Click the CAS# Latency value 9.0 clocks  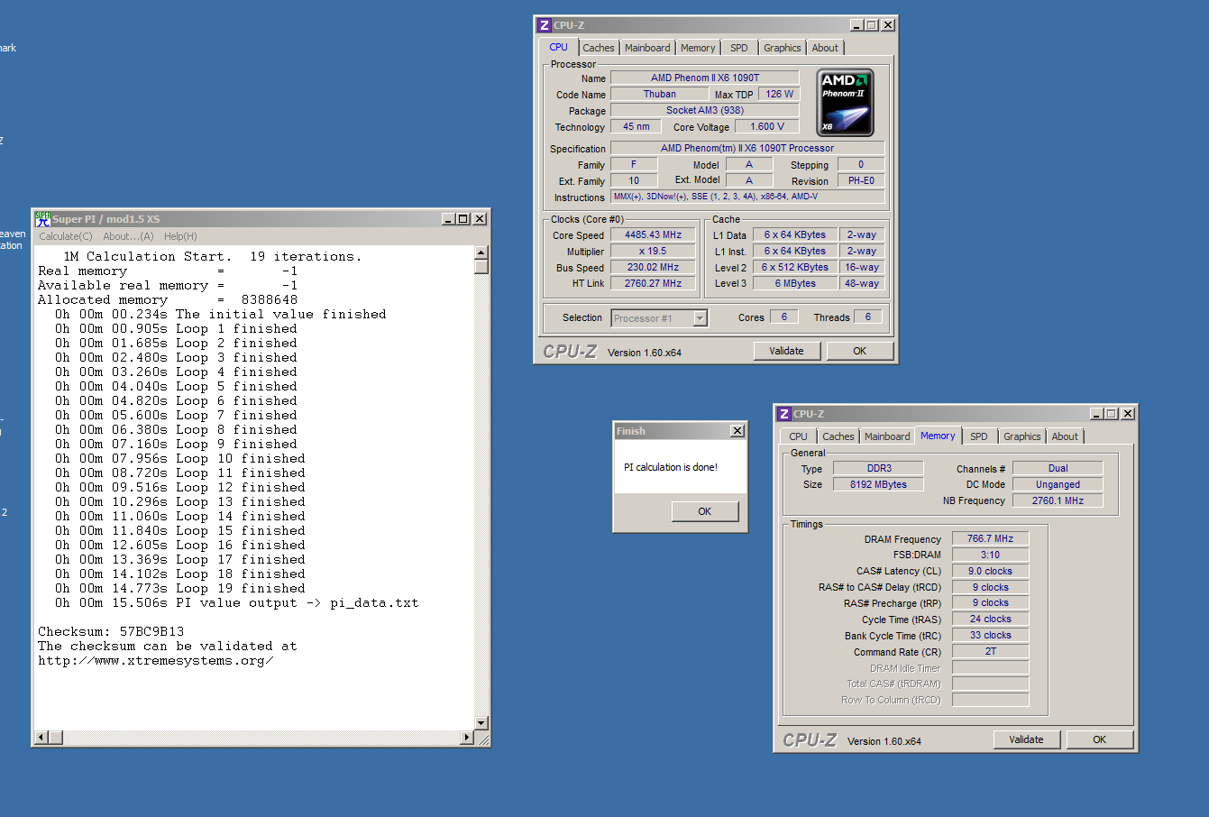click(990, 571)
